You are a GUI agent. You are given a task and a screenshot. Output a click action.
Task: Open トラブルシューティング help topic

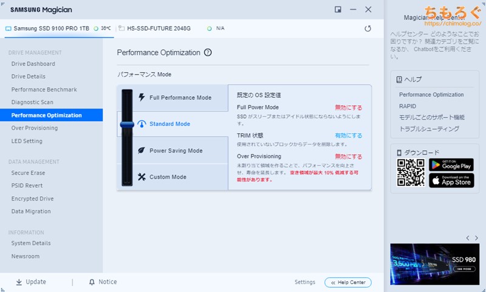point(429,129)
